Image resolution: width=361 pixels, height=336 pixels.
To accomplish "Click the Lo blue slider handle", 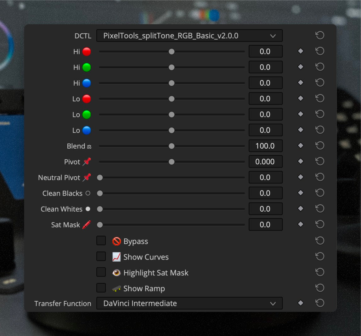I will (172, 130).
